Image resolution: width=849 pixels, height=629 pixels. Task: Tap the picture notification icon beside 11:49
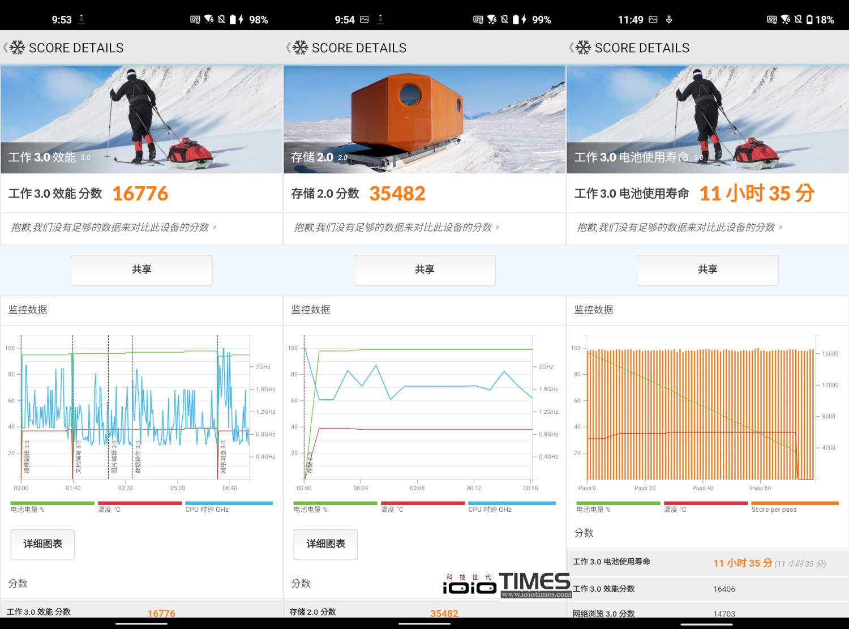[653, 19]
